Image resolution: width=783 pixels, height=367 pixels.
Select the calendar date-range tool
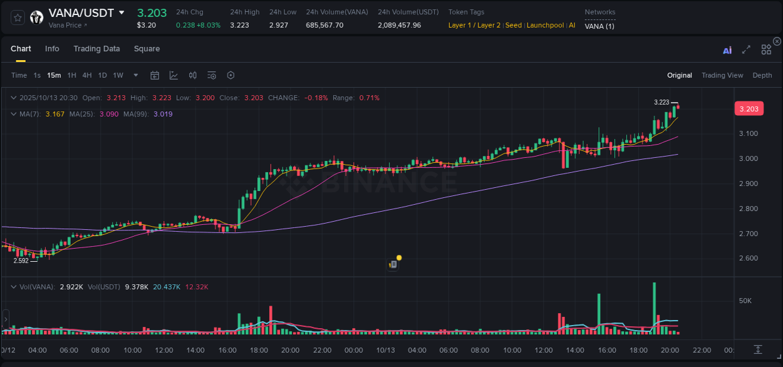coord(155,75)
